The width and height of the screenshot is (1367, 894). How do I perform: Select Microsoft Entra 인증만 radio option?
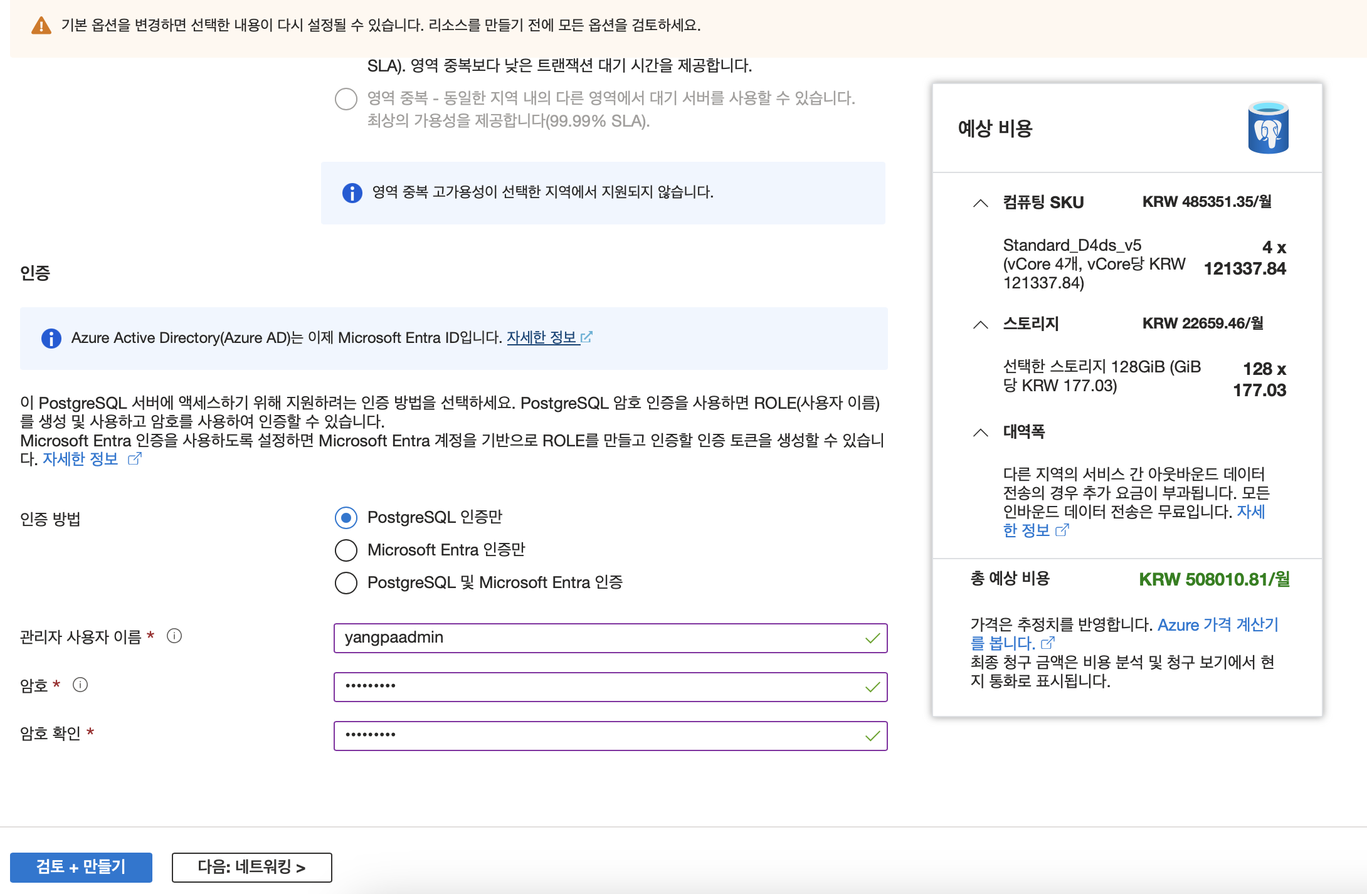tap(346, 550)
